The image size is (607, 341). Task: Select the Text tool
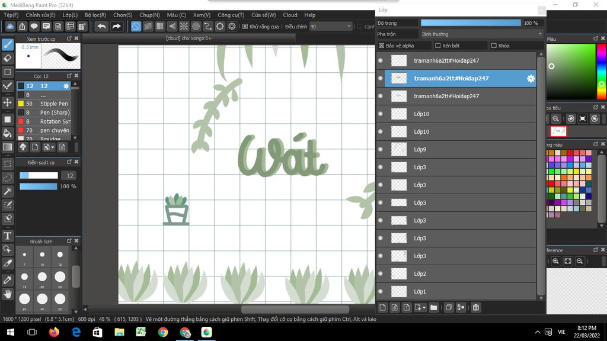click(7, 236)
